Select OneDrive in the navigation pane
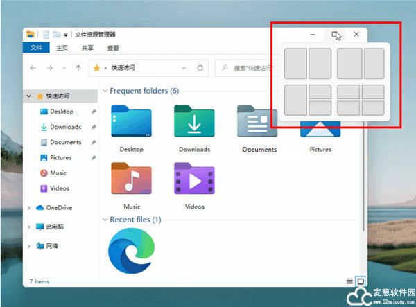The height and width of the screenshot is (307, 416). click(59, 208)
